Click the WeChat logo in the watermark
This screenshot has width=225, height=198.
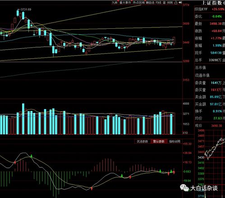point(184,188)
